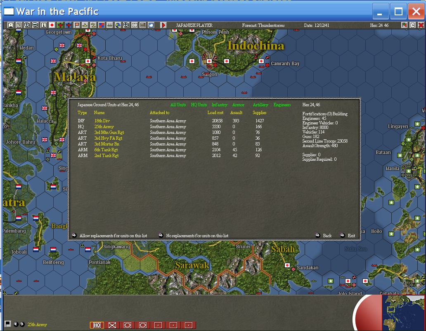The width and height of the screenshot is (426, 331).
Task: Go to previous unit with left arrow
Action: (16, 324)
